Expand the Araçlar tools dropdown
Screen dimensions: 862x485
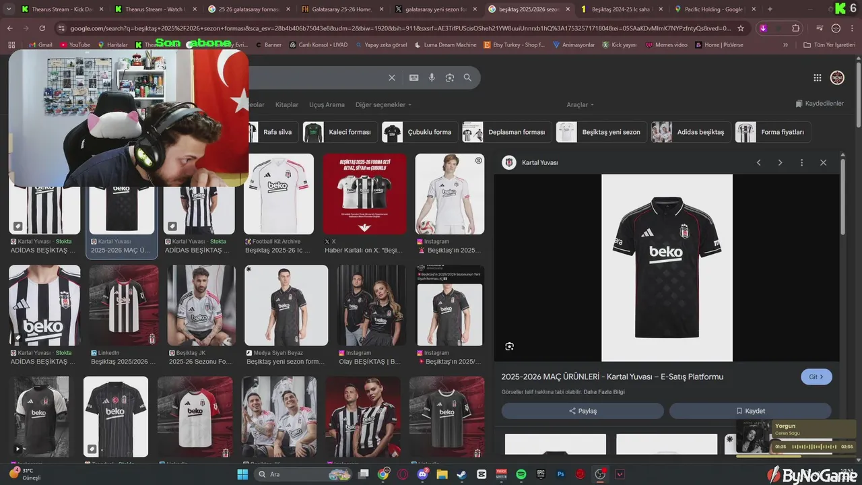[580, 104]
